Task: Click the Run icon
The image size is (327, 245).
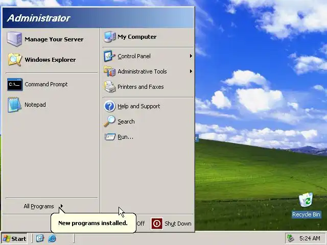Action: click(110, 137)
